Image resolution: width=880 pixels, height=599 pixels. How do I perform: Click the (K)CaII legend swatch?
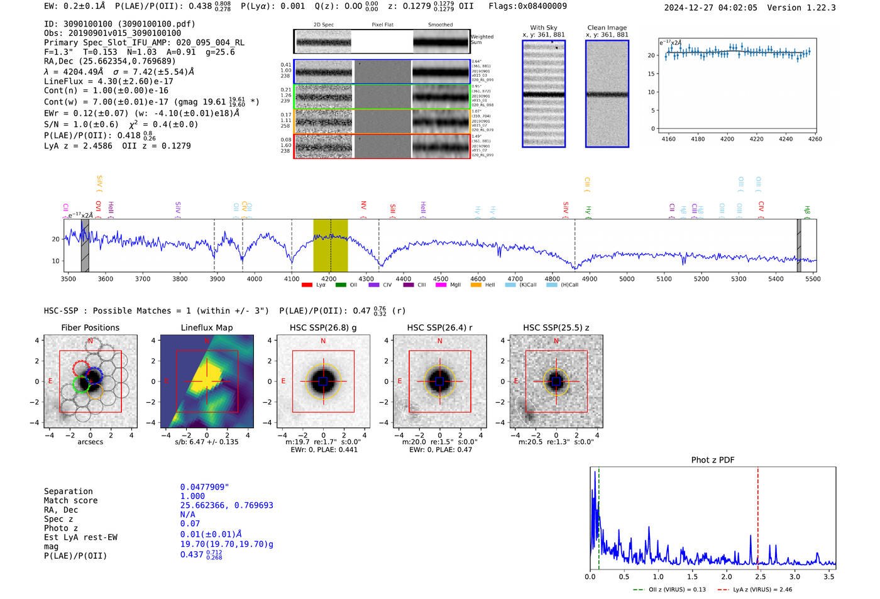click(x=510, y=285)
